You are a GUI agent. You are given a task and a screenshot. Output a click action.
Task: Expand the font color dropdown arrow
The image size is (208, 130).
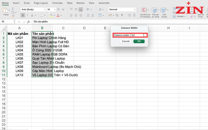point(61,15)
